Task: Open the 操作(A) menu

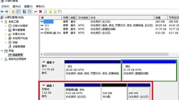Action: [17, 6]
